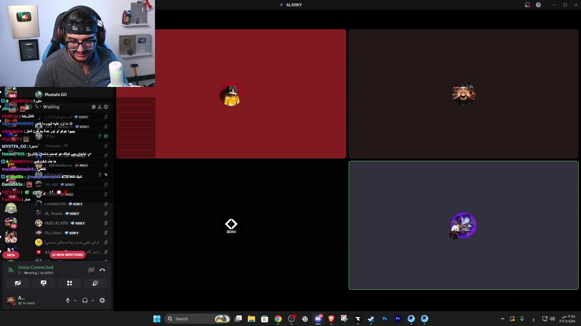Select !vFANDOM voice member
The height and width of the screenshot is (326, 581).
coord(73,204)
